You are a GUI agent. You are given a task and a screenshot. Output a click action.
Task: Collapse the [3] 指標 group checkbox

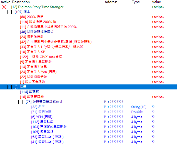[x=9, y=87]
